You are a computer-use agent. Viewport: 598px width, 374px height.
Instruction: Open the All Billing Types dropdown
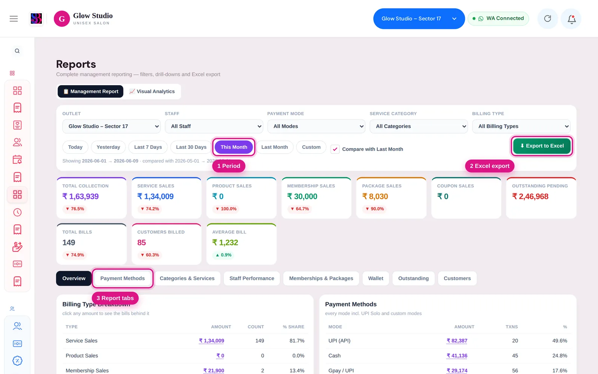(521, 126)
